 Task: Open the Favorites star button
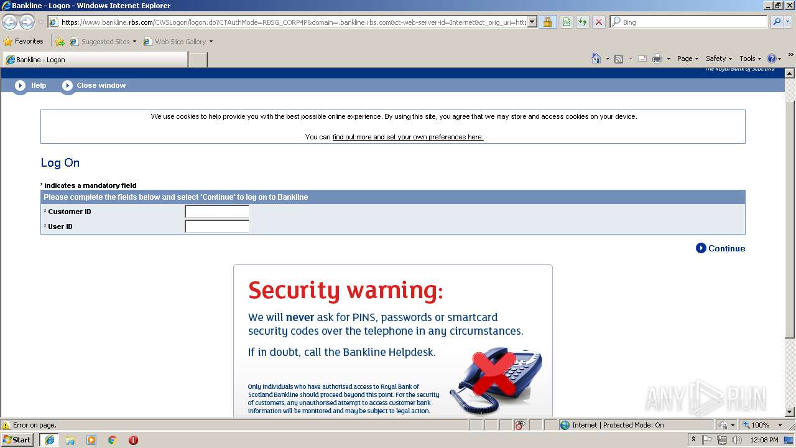tap(24, 41)
